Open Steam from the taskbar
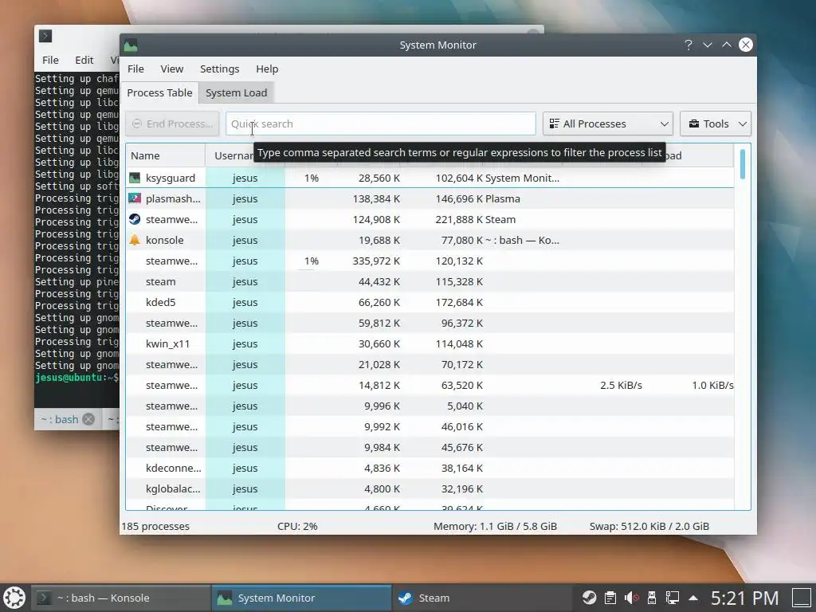816x612 pixels. tap(482, 598)
